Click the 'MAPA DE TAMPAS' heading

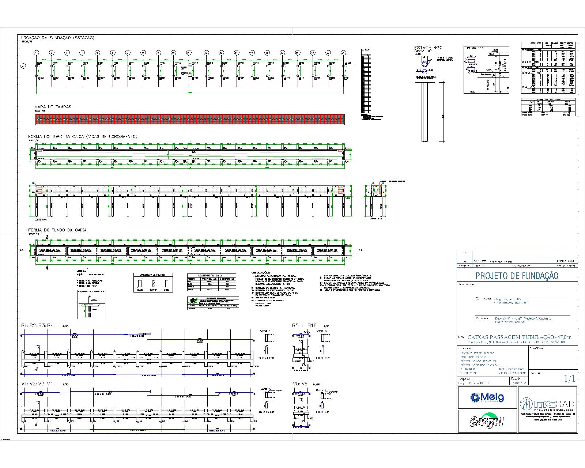coord(53,107)
